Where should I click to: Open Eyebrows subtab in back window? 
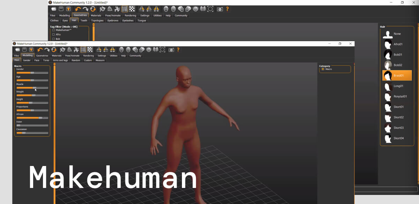113,21
